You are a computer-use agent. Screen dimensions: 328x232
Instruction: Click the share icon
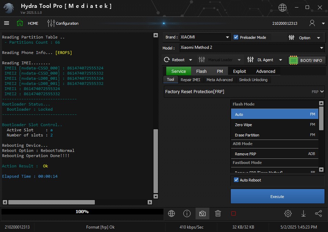[x=318, y=213]
